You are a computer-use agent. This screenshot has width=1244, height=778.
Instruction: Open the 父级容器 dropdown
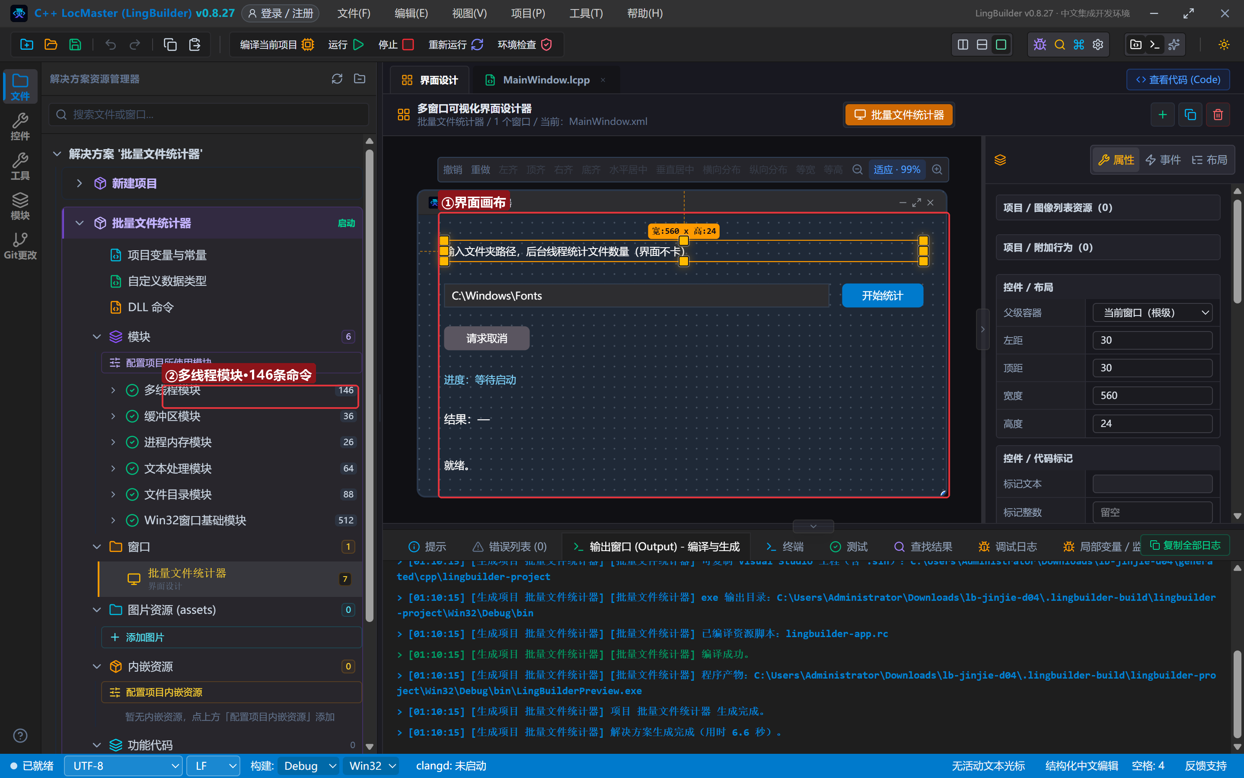1152,313
